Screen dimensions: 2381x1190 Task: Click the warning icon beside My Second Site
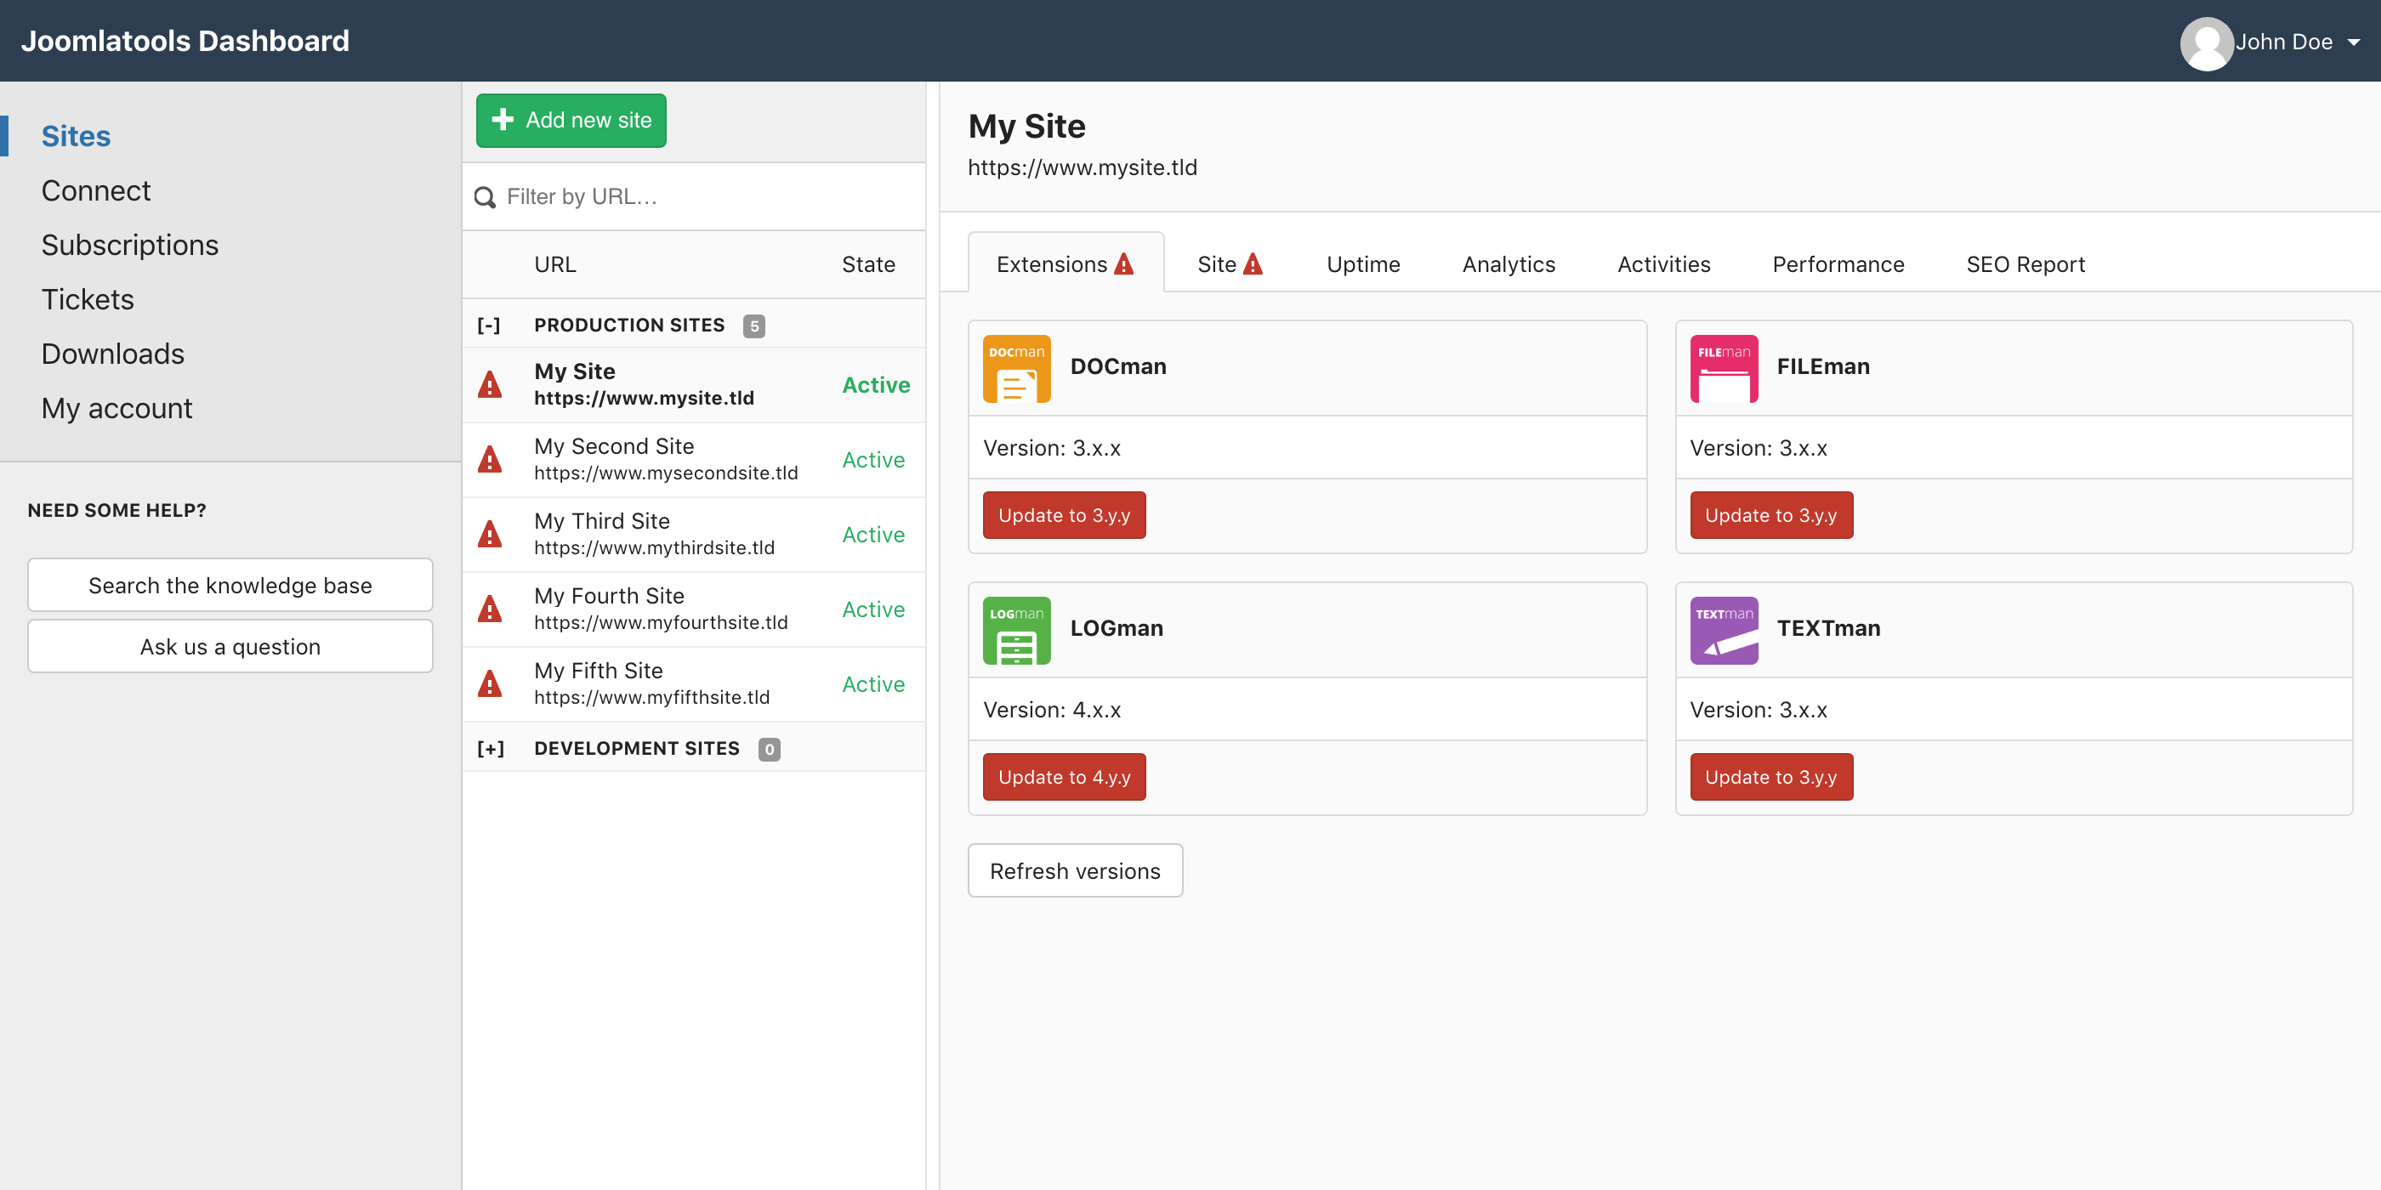[489, 459]
